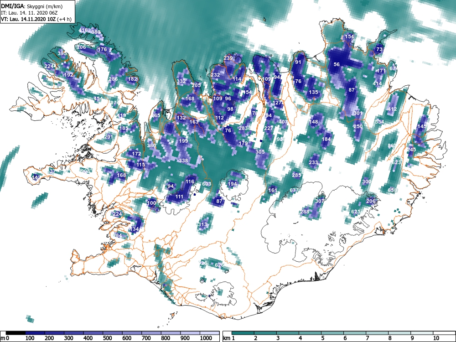Screen dimensions: 456x342
Task: Select the 'IT: Lau. 14. 11. 2020 06Z' line
Action: [29, 13]
